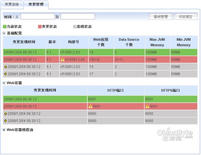Click the gray 基线状态 legend swatch
The image size is (201, 155).
74,26
